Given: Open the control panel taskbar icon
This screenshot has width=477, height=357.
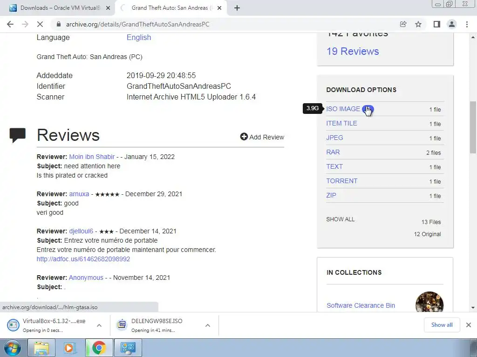Looking at the screenshot, I should 128,348.
